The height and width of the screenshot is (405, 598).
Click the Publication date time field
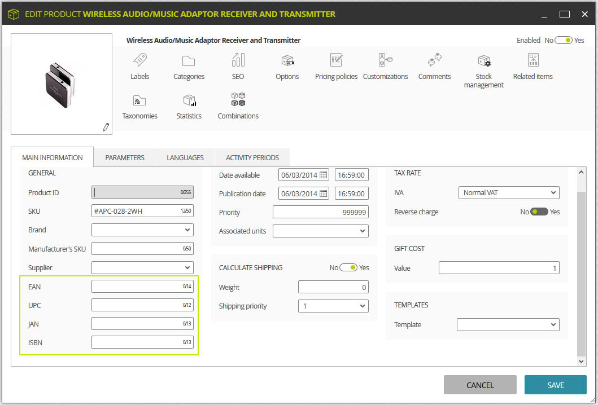[351, 193]
